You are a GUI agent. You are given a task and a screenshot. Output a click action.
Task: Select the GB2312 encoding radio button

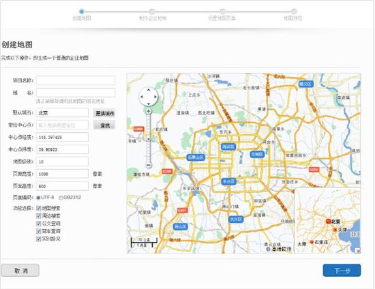pyautogui.click(x=61, y=198)
